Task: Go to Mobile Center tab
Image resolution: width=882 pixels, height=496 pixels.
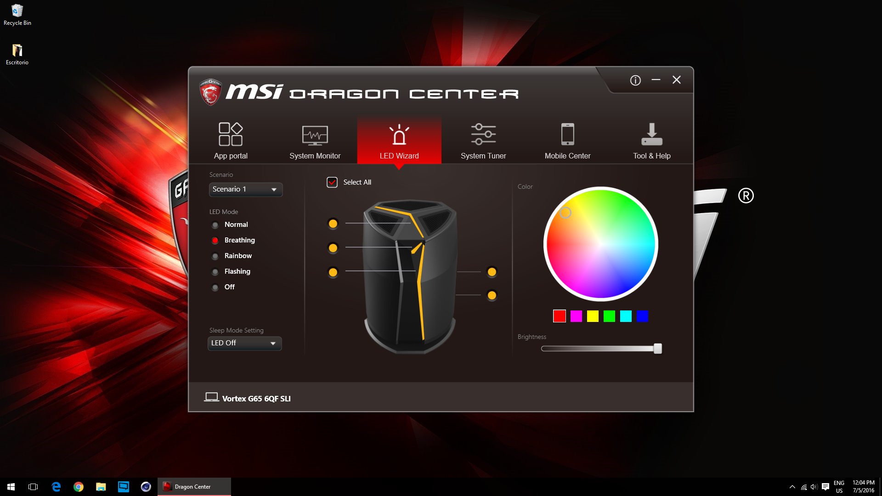Action: tap(568, 141)
